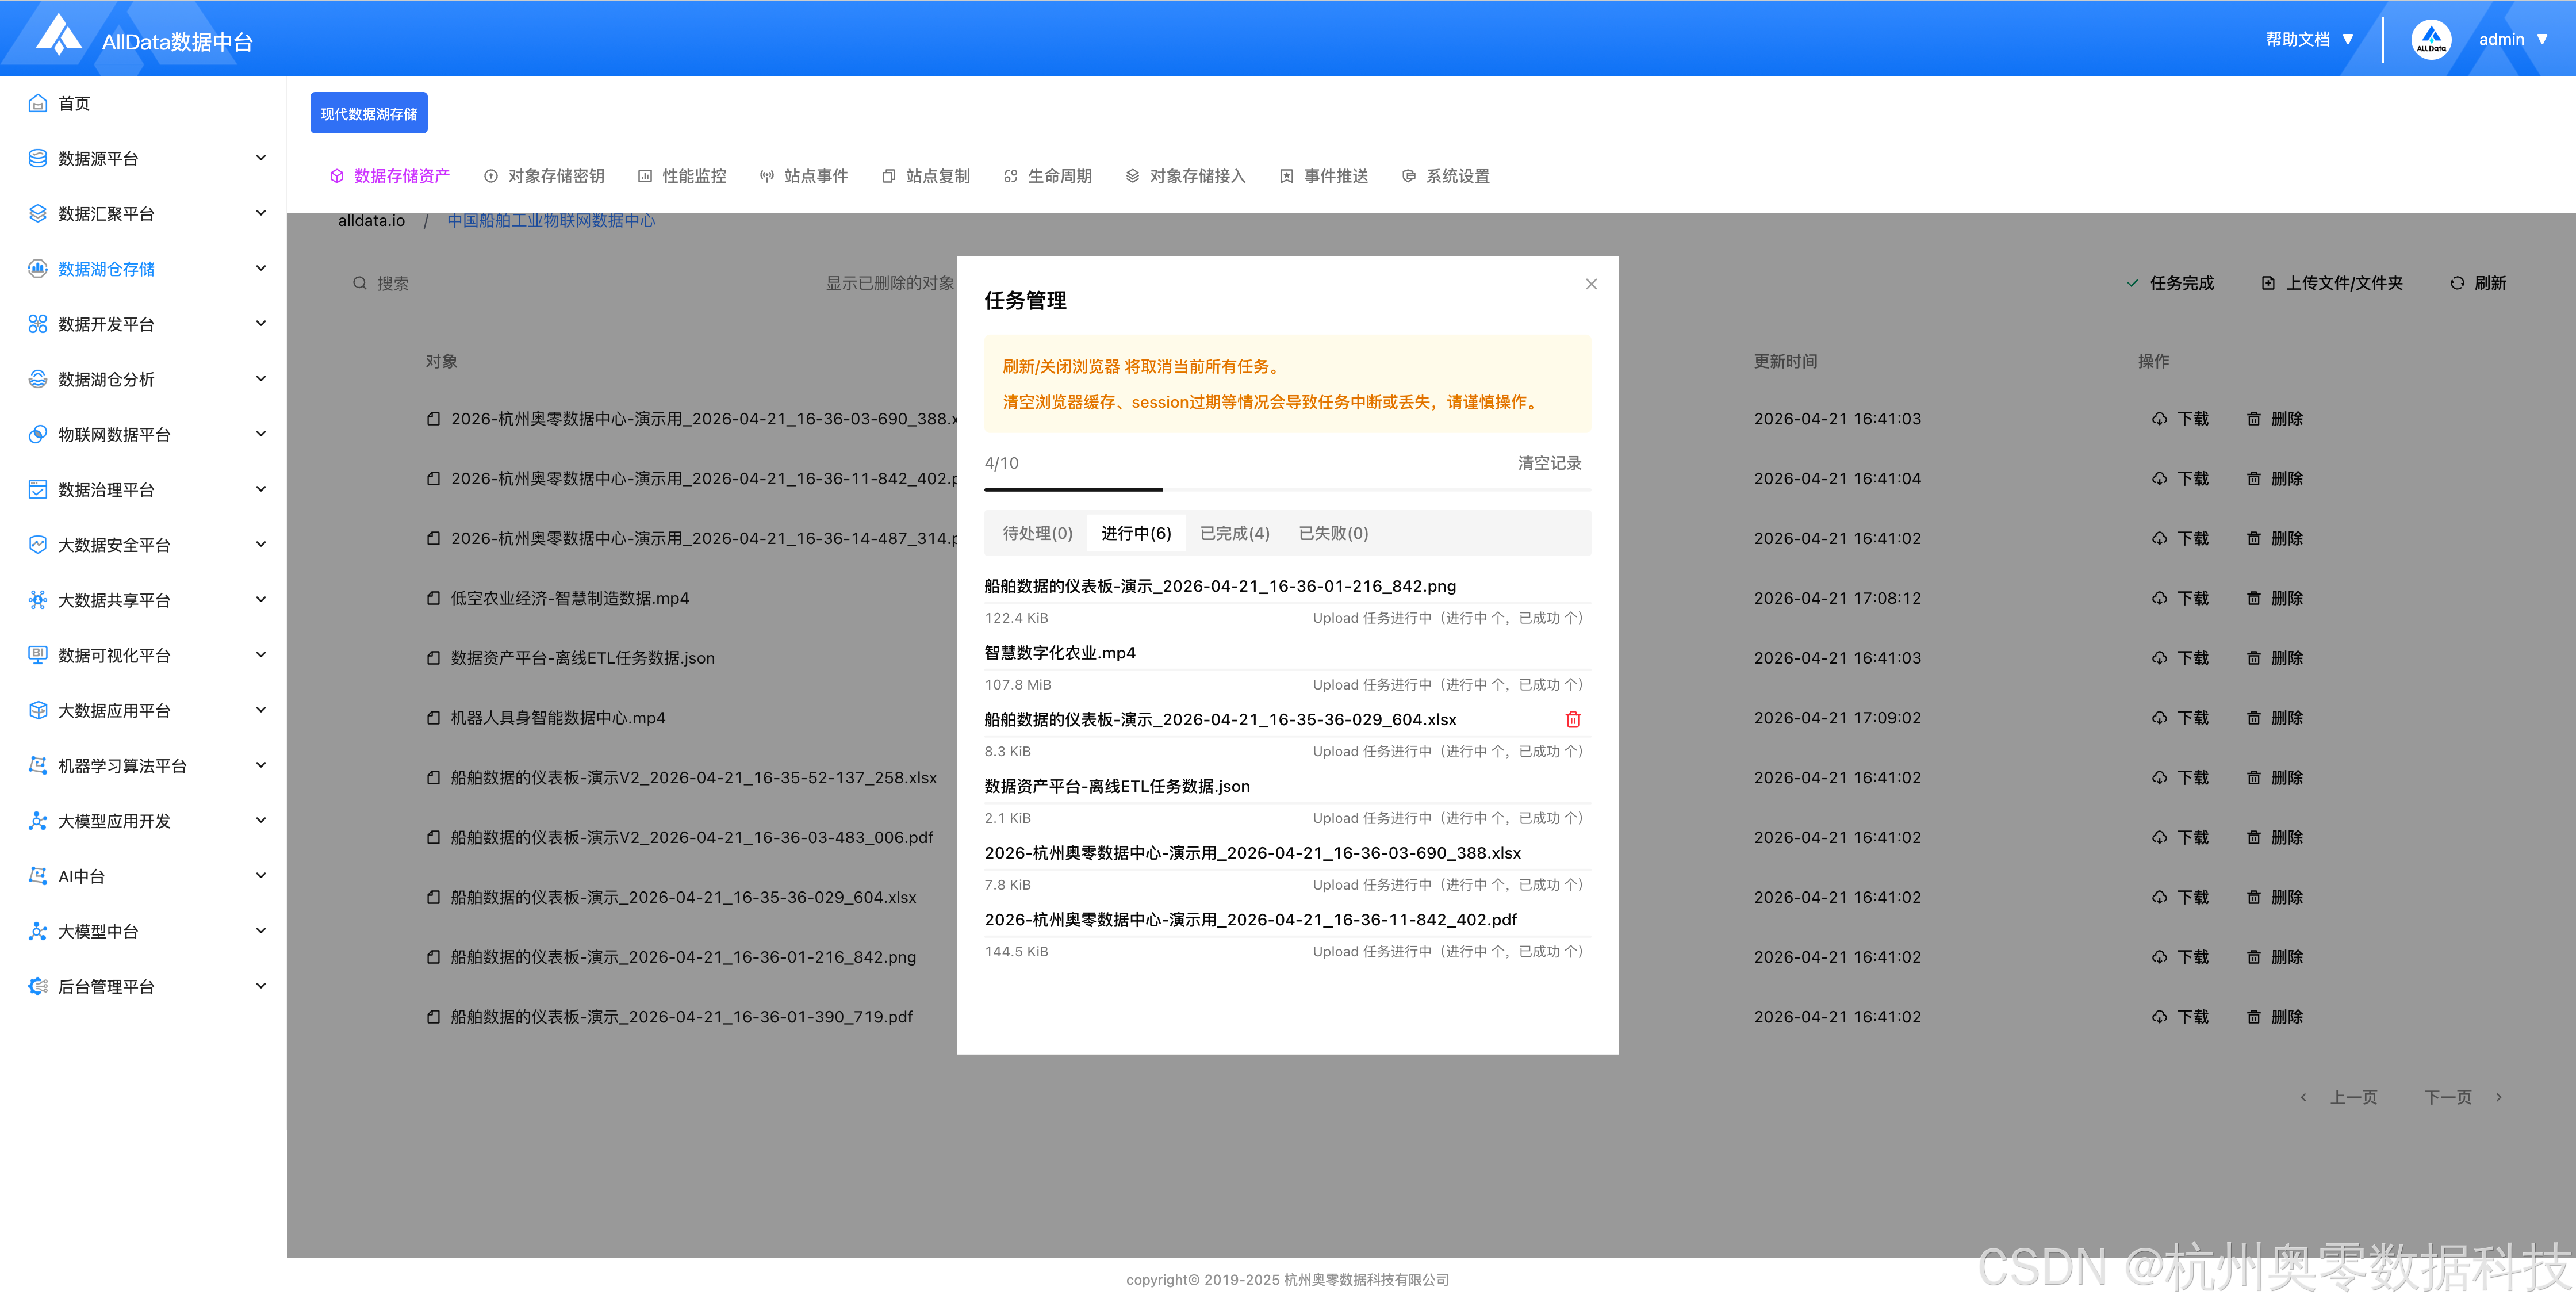Click 清空记录 in task manager
2576x1310 pixels.
[1549, 463]
